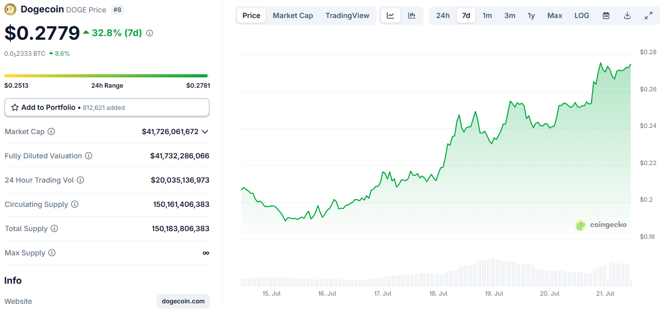Screen dimensions: 666x309
Task: Switch to Market Cap chart tab
Action: [293, 15]
